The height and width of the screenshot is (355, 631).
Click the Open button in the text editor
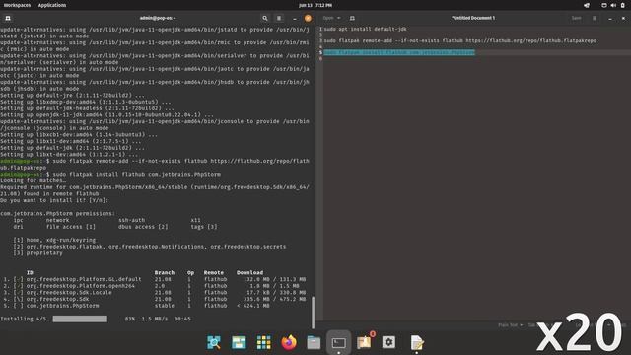coord(328,18)
